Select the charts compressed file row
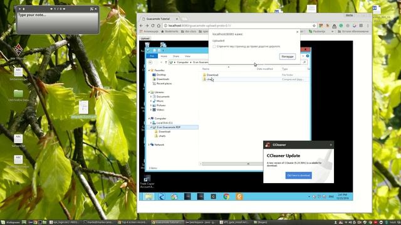Screen dimensions: 401x225 256,79
